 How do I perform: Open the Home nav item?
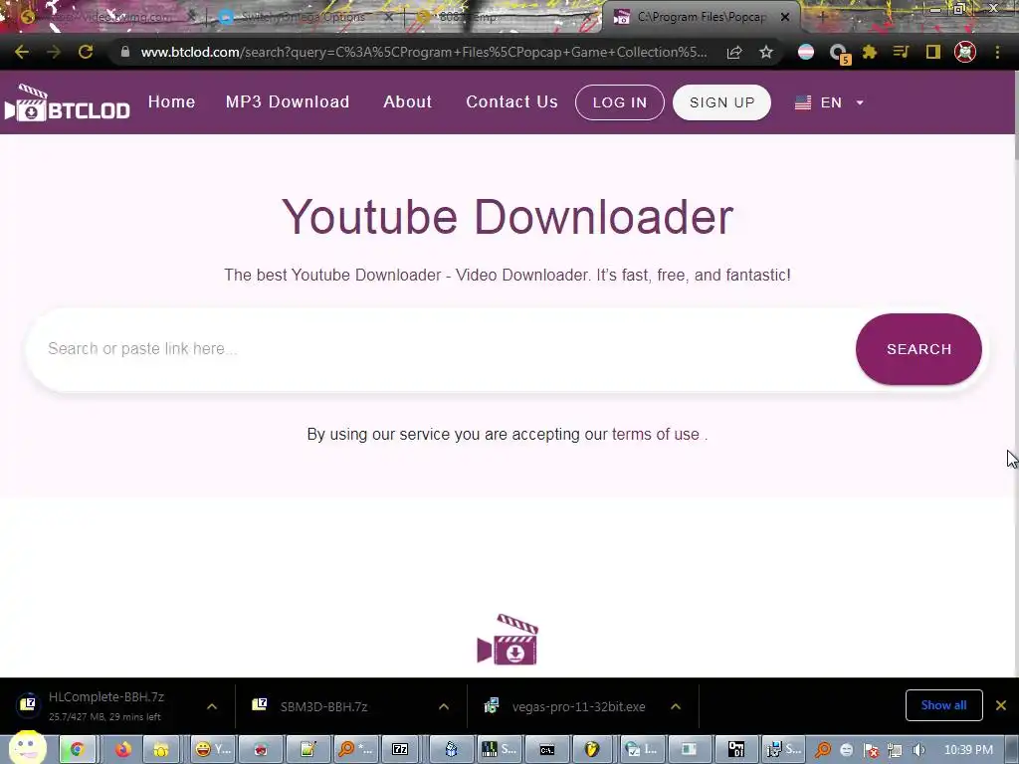[x=171, y=102]
